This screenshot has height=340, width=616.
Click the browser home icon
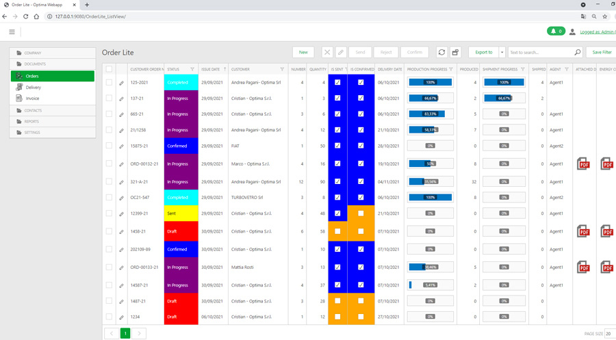pos(36,16)
